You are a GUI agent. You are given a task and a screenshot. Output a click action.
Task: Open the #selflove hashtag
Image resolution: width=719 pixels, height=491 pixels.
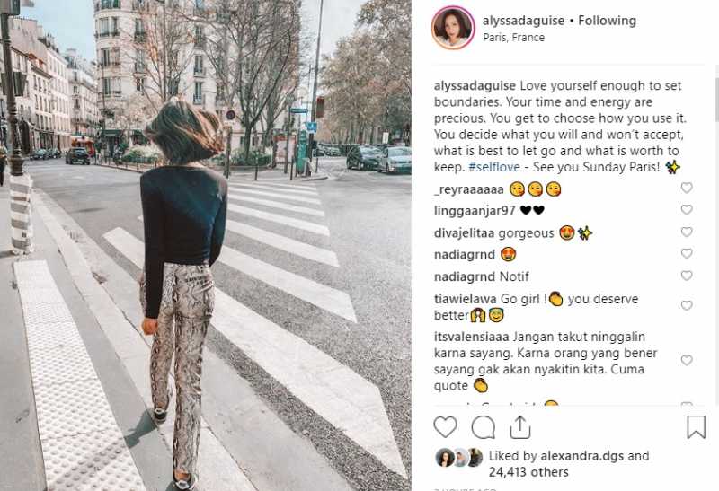tap(494, 167)
